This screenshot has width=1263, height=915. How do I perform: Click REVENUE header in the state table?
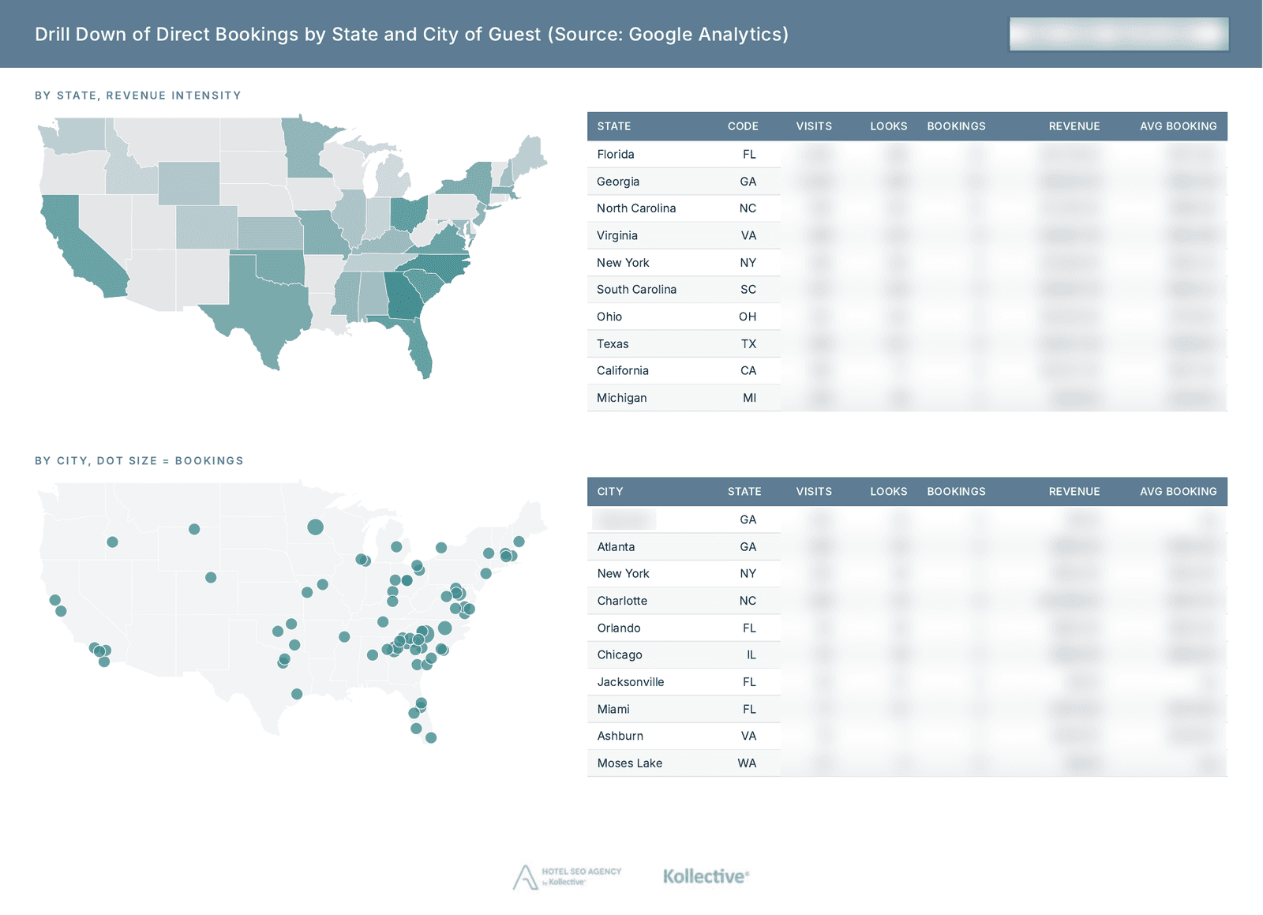tap(1074, 126)
